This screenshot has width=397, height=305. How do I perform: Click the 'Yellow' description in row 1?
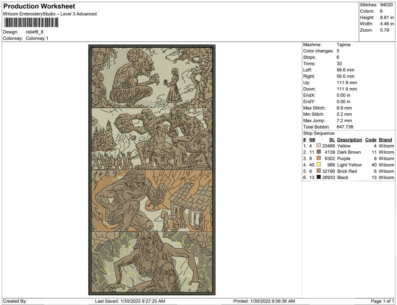coord(344,146)
